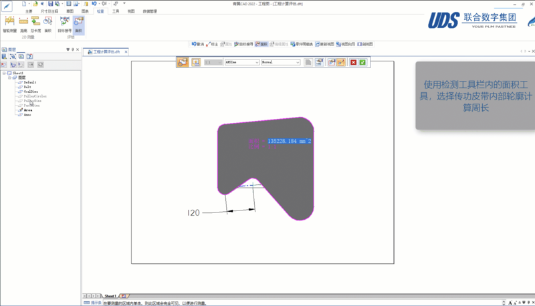Click 标注 in the floating toolbar

[x=212, y=44]
